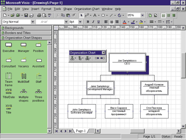Click the Page-1 sheet tab
The height and width of the screenshot is (140, 186).
click(x=81, y=131)
